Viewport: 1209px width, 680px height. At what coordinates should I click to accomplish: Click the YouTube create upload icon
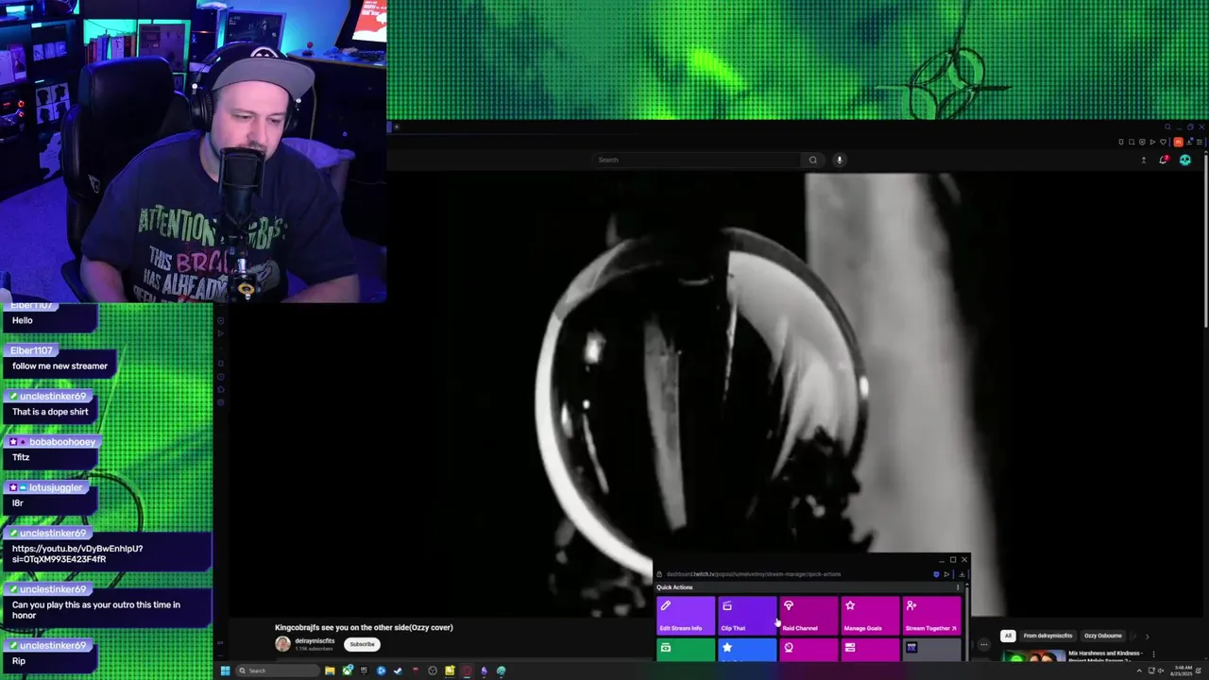click(x=1144, y=160)
